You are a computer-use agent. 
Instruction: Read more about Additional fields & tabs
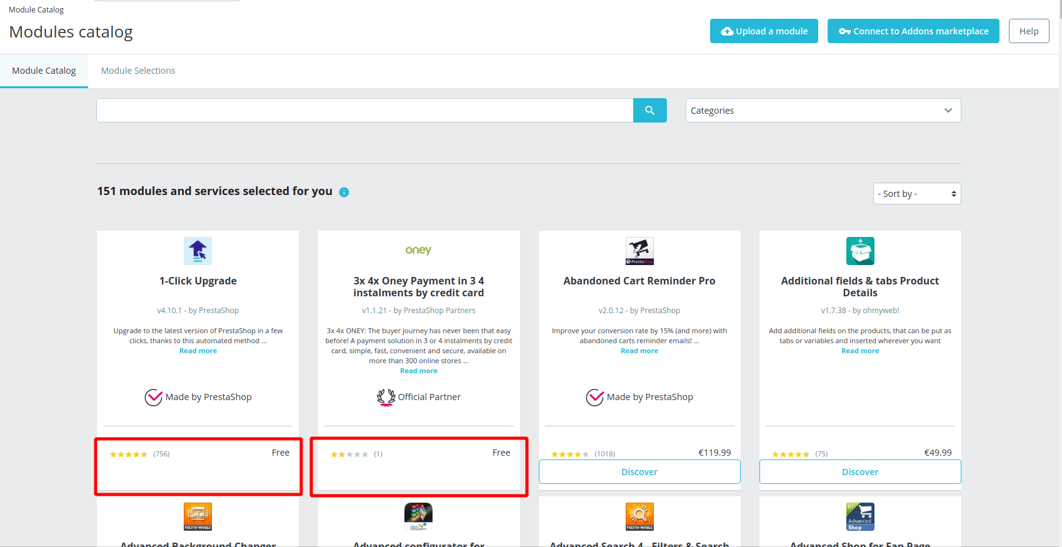click(860, 351)
